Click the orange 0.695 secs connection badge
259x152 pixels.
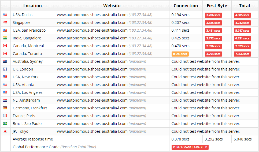180,54
